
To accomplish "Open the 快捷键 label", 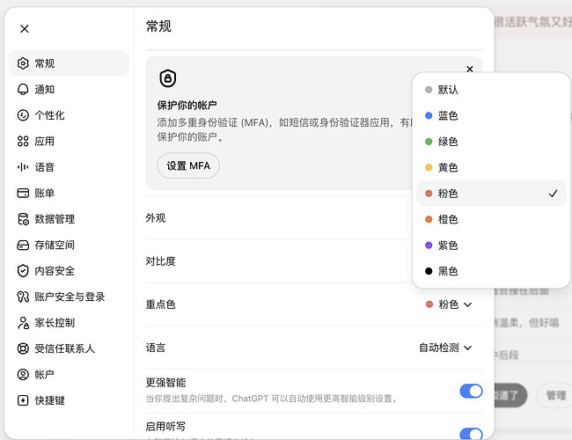I will click(49, 400).
